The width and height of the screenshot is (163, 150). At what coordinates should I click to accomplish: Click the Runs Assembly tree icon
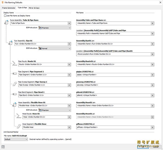[7, 24]
